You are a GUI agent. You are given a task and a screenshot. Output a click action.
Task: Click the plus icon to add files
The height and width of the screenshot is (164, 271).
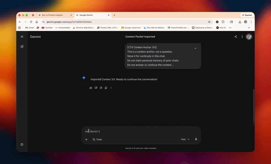[86, 139]
